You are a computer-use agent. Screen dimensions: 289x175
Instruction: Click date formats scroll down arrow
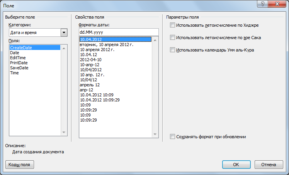(x=155, y=134)
